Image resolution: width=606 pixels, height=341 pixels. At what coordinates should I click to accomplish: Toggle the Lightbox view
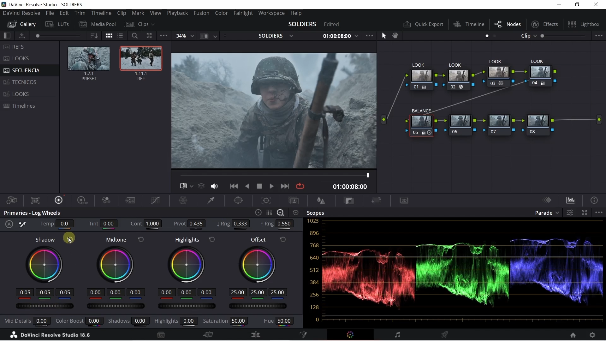[x=584, y=24]
